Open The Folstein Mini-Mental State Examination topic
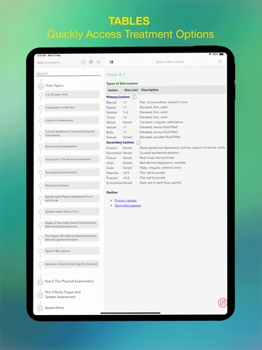 [71, 238]
